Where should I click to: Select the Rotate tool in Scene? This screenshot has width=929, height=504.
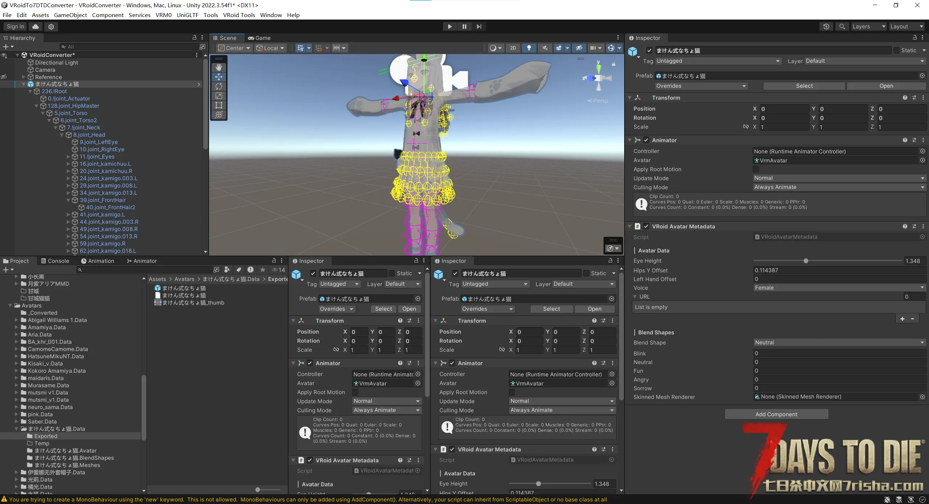coord(219,86)
